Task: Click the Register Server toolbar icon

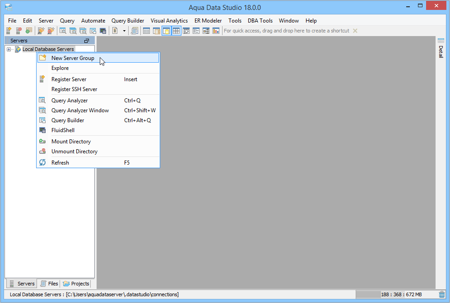Action: (9, 31)
